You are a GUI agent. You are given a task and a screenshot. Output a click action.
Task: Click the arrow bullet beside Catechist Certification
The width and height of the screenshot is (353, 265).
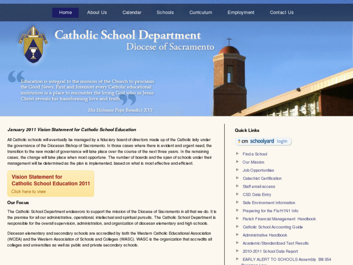coord(237,178)
